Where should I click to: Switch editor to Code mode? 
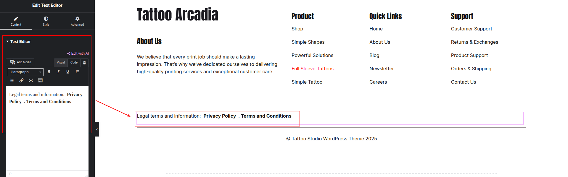coord(74,63)
